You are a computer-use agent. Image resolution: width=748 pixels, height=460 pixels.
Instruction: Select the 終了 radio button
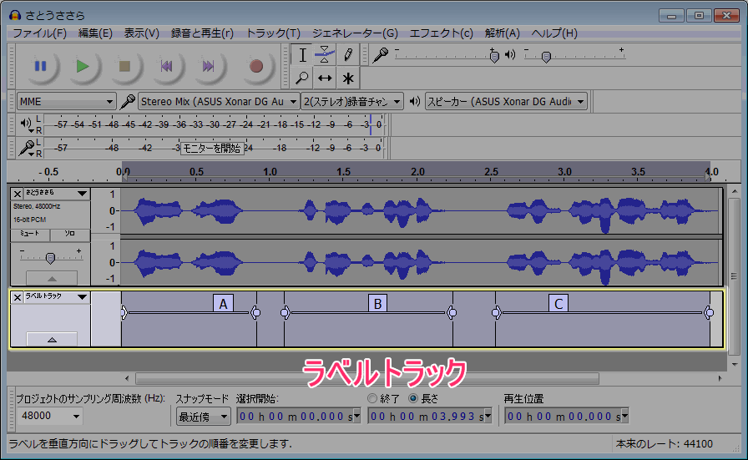point(372,398)
